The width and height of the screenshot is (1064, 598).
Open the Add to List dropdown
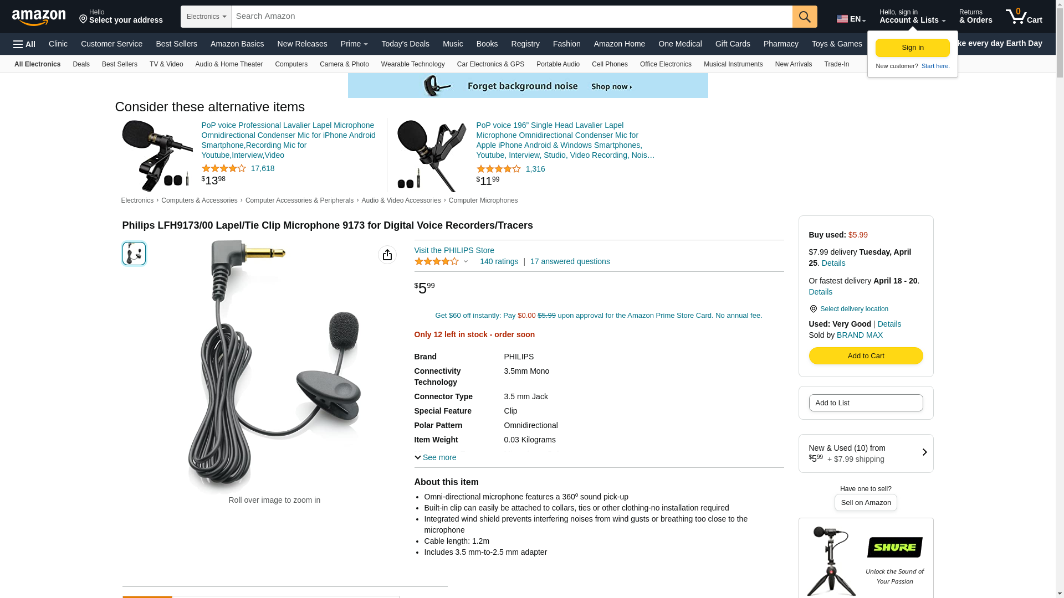click(x=866, y=403)
